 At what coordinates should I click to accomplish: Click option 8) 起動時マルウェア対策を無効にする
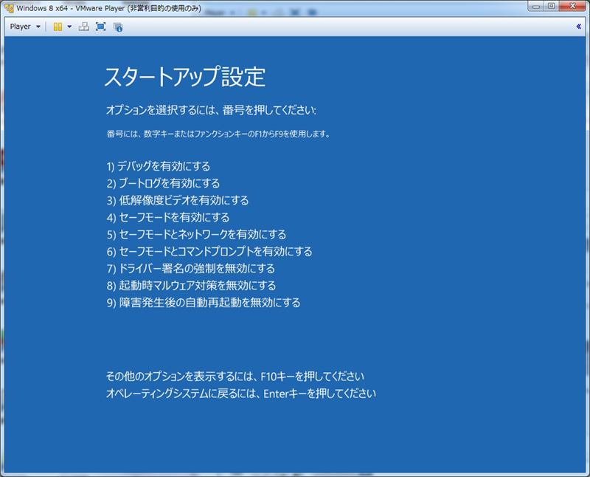(x=191, y=285)
